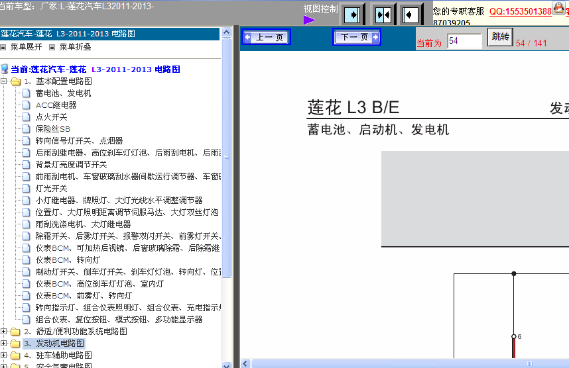569x368 pixels.
Task: Open the ACC继电器 diagram
Action: click(x=56, y=105)
